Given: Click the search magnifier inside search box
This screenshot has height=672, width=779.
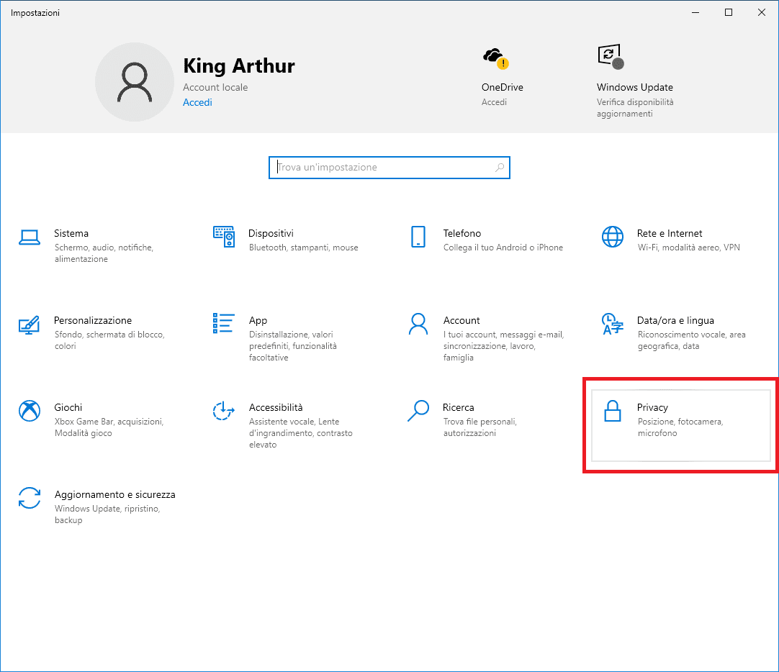Looking at the screenshot, I should [x=500, y=168].
